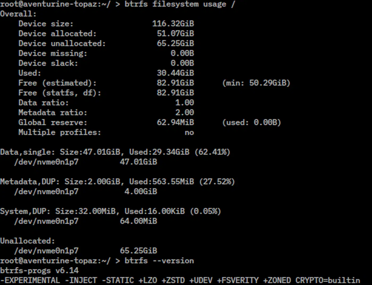Click /dev/nvme0n1p7 under Unallocated
Image resolution: width=372 pixels, height=285 pixels.
47,251
